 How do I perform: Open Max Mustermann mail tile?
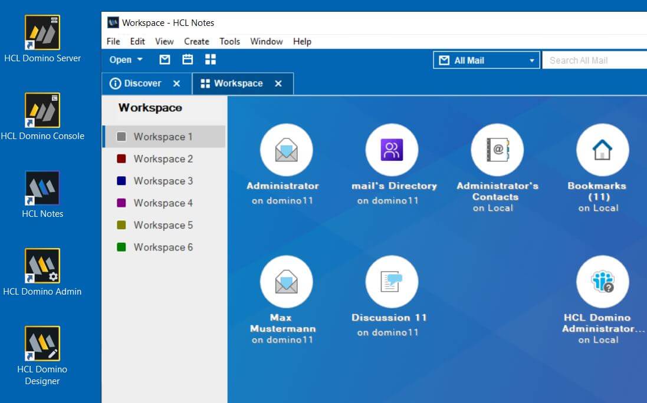pyautogui.click(x=287, y=282)
